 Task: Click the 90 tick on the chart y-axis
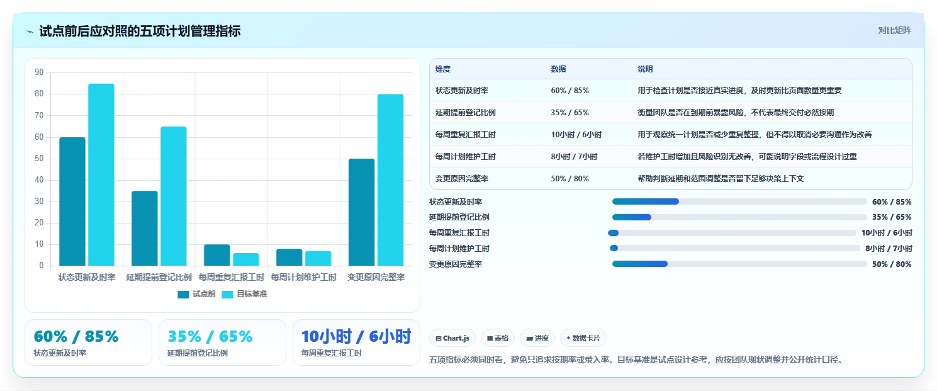pyautogui.click(x=39, y=72)
